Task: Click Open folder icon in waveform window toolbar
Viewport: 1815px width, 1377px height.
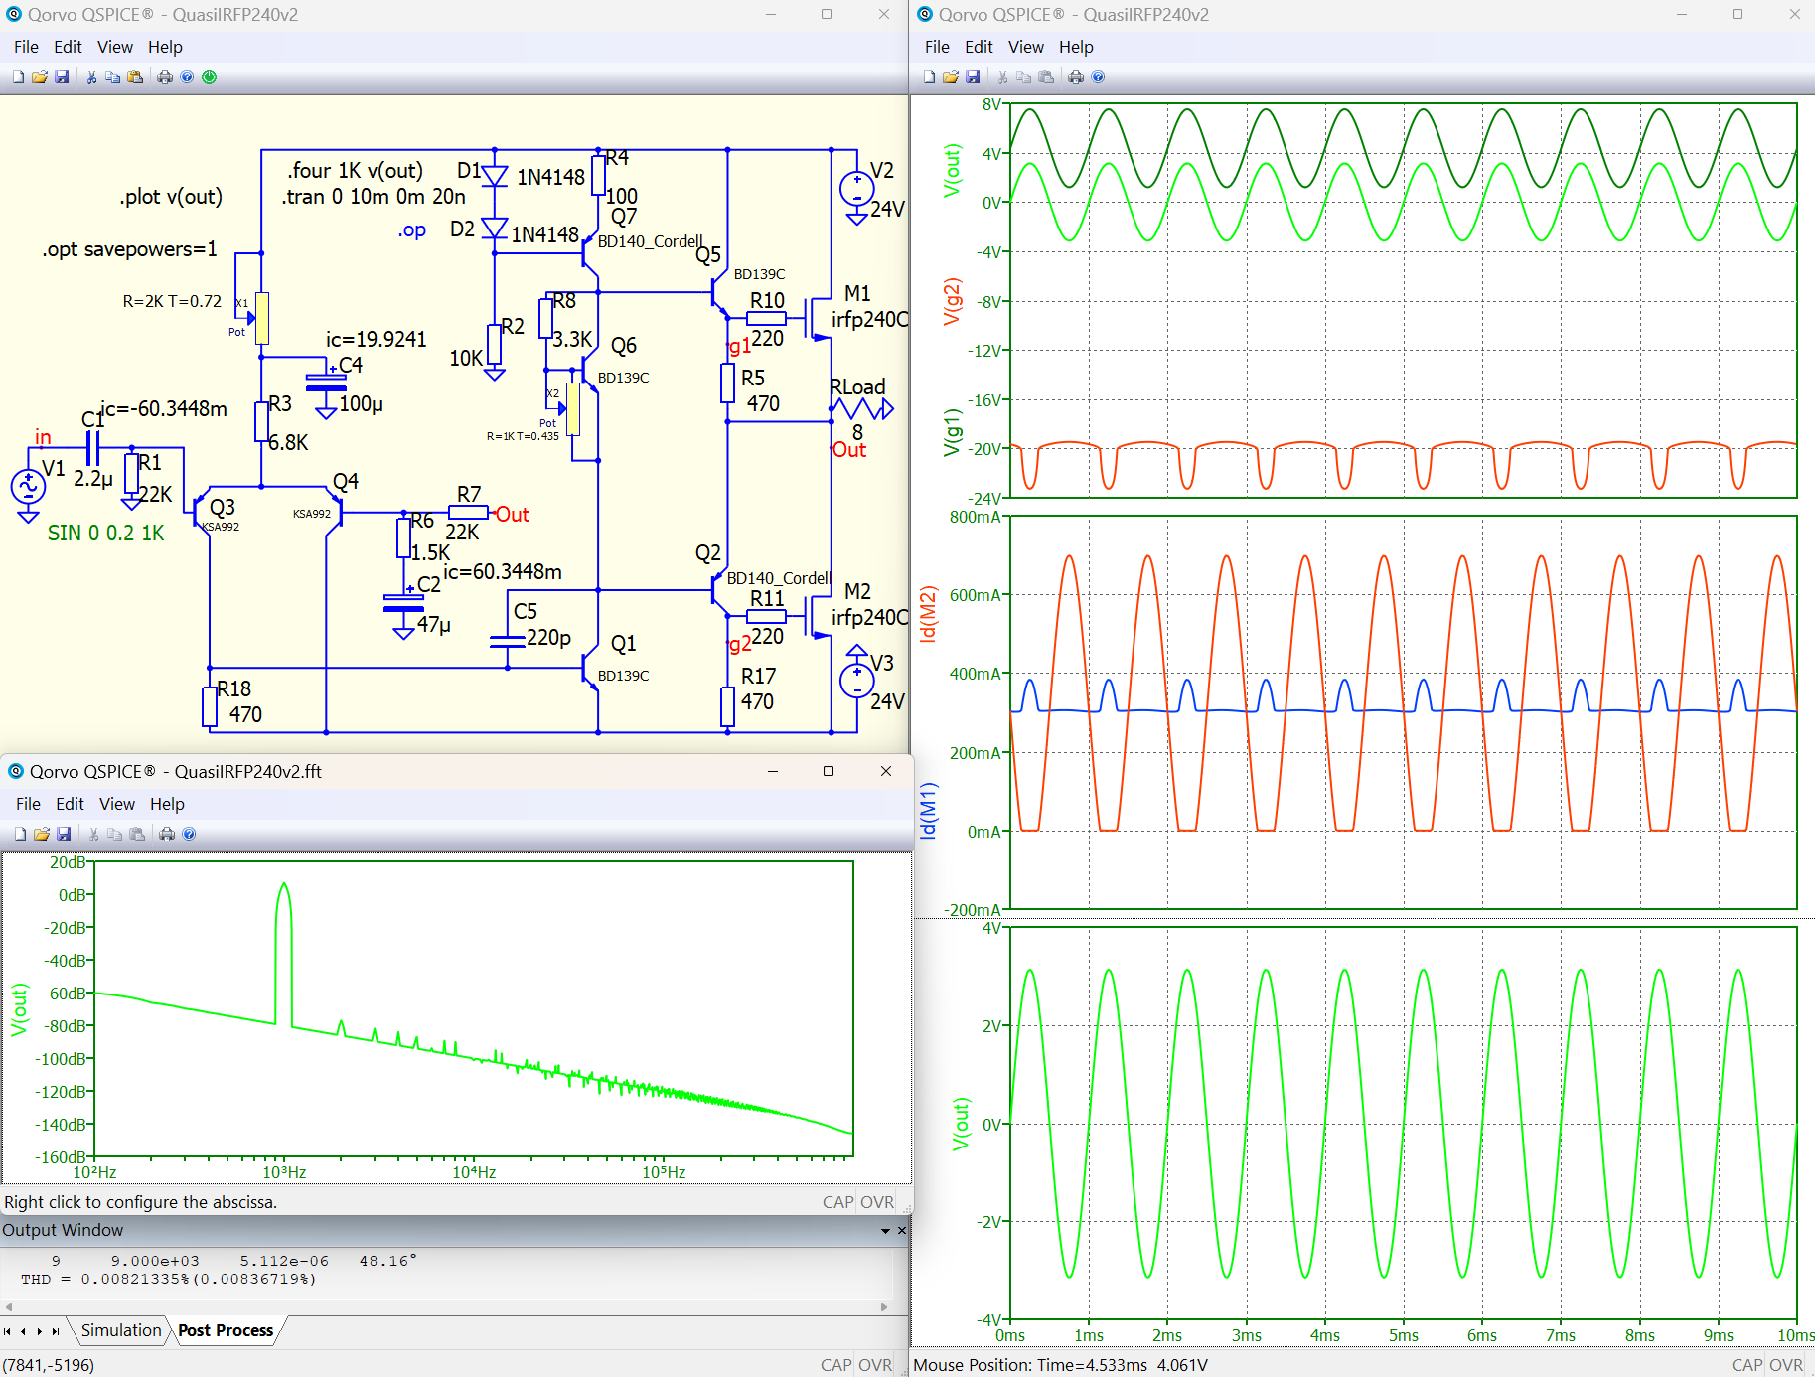Action: tap(951, 76)
